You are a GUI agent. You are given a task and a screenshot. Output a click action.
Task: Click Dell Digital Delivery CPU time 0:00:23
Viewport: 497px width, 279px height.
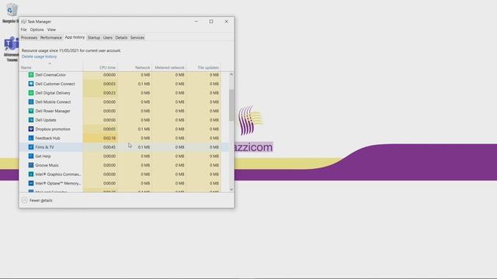click(x=109, y=93)
